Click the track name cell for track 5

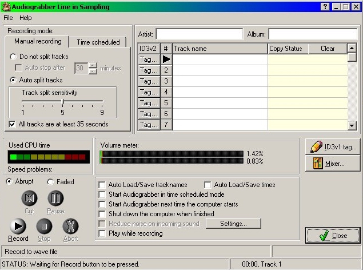(220, 103)
